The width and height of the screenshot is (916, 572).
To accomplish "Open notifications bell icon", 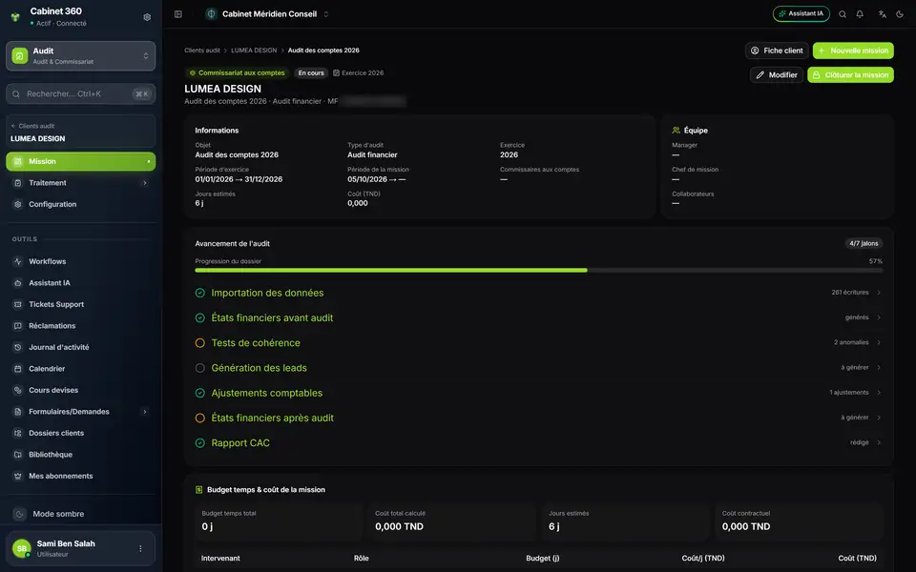I will coord(860,14).
